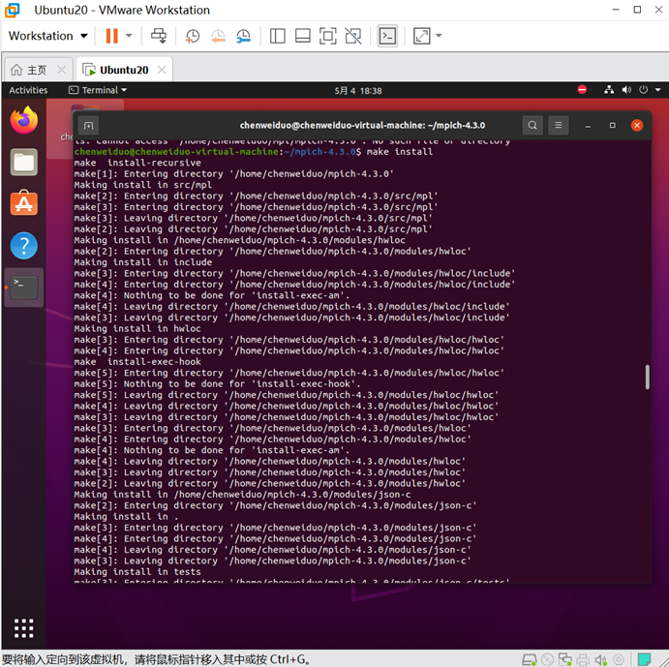
Task: Click the red do-not-disturb indicator icon
Action: click(582, 90)
